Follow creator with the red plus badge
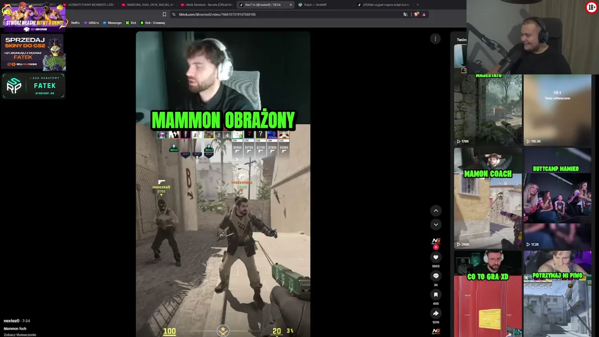 point(436,247)
